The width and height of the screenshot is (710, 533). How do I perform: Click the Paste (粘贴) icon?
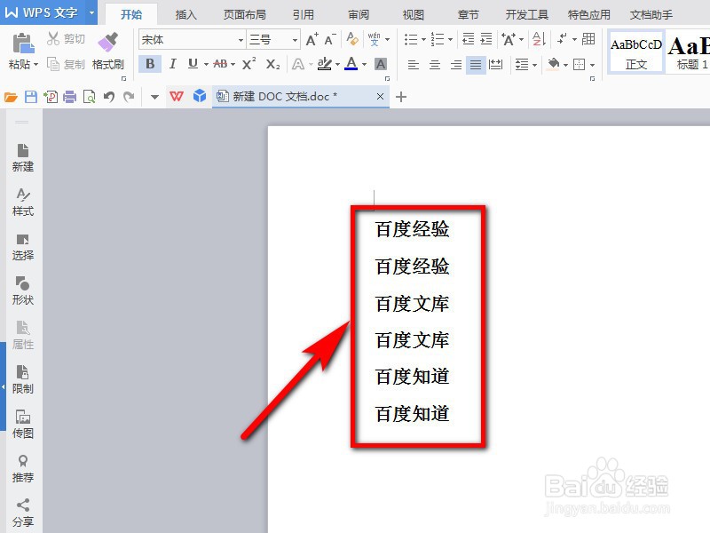(23, 44)
